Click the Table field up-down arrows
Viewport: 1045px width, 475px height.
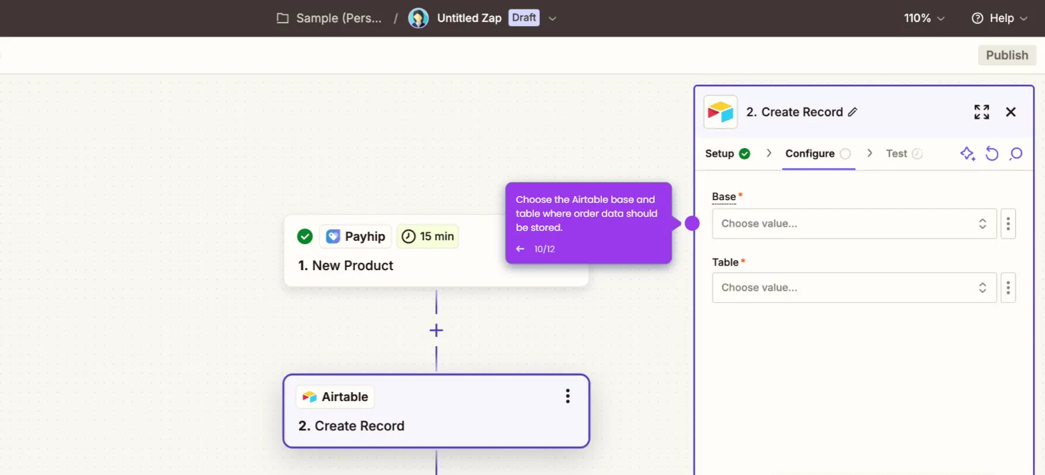[982, 288]
